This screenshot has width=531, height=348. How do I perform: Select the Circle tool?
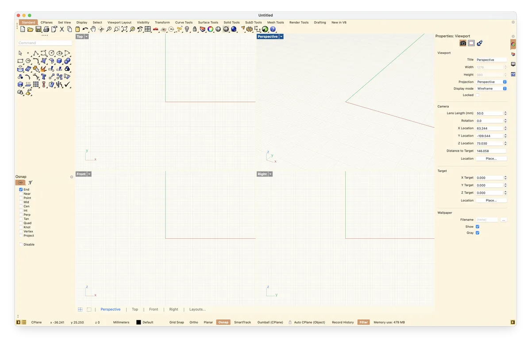52,53
